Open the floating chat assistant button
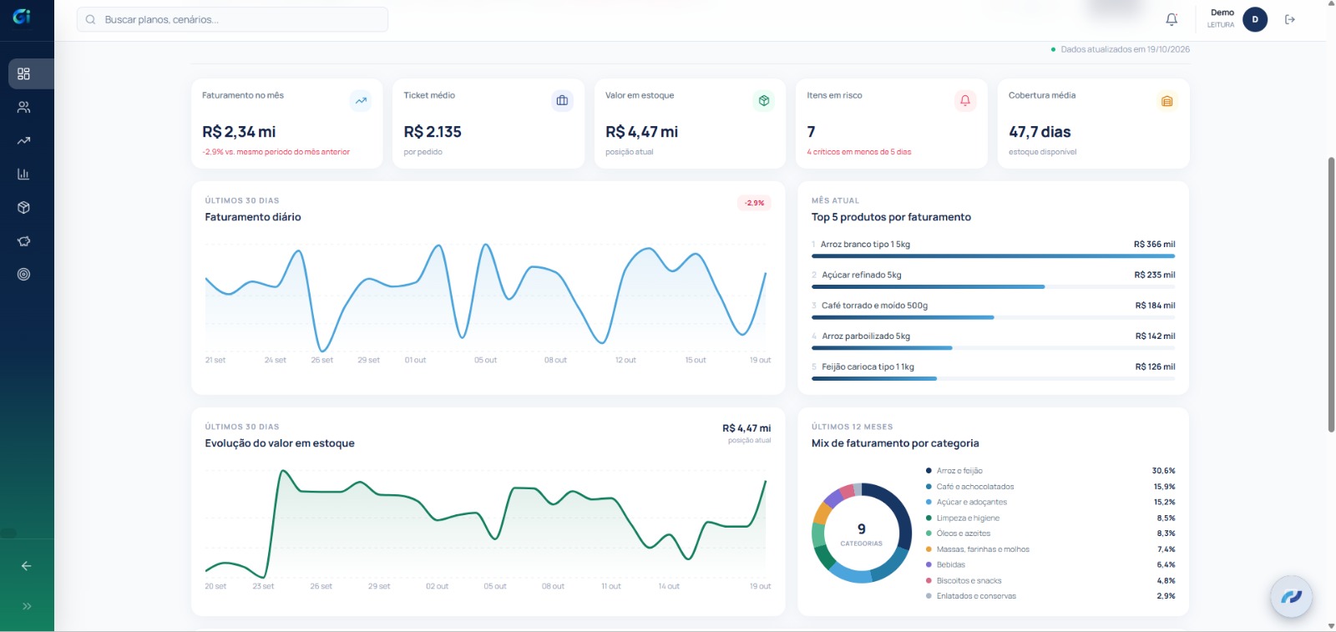The width and height of the screenshot is (1336, 632). click(1291, 596)
